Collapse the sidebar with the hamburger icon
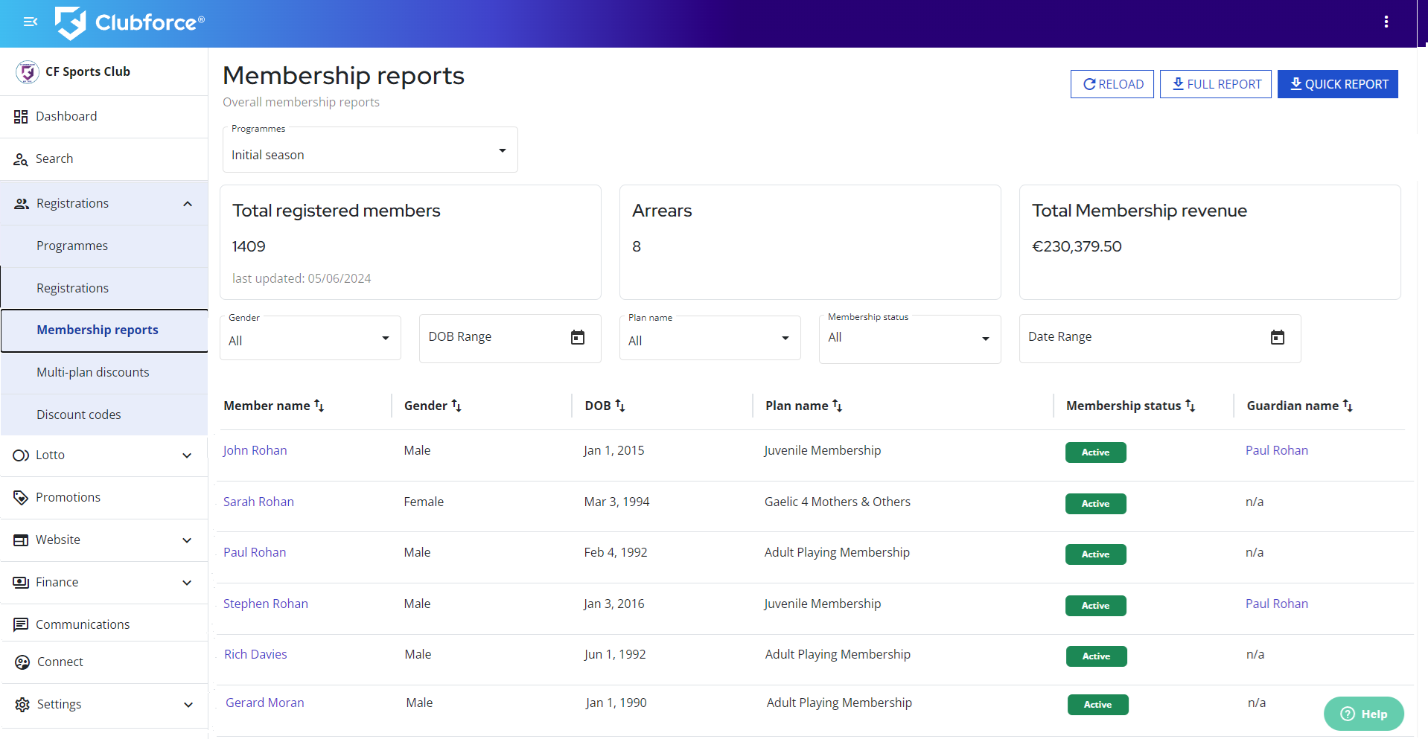This screenshot has width=1428, height=739. click(31, 22)
